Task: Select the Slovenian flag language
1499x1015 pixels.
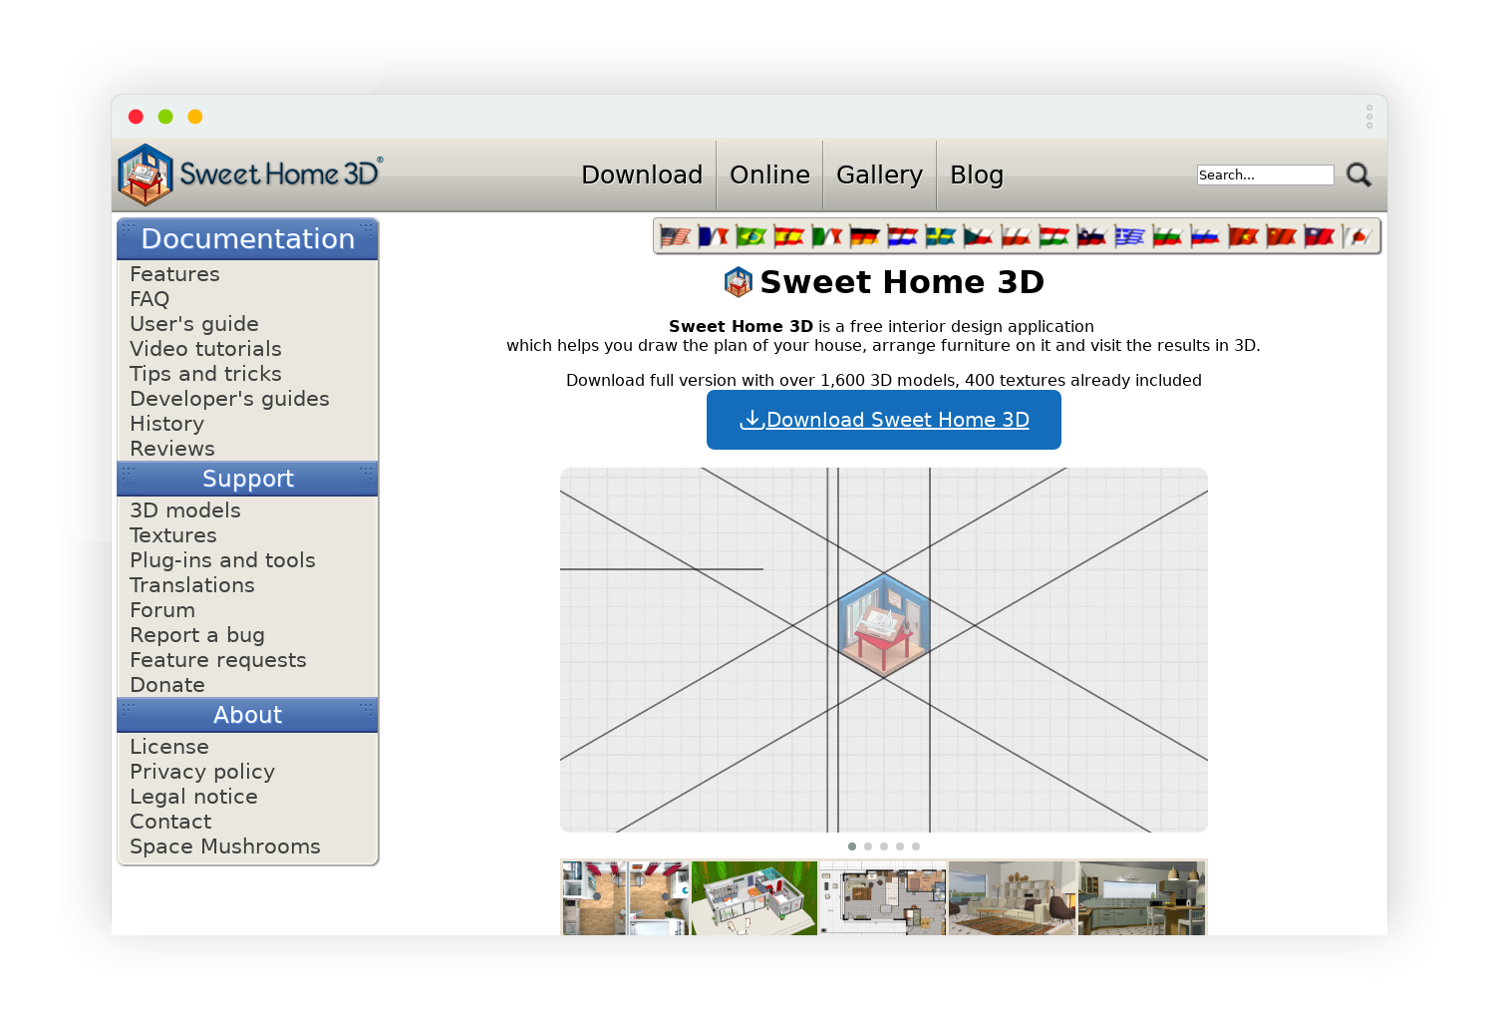Action: coord(1091,236)
